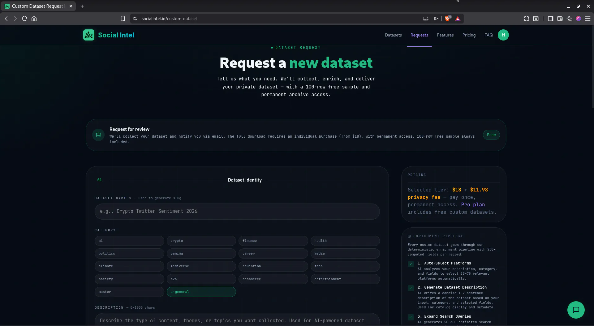Image resolution: width=594 pixels, height=326 pixels.
Task: Click into the Dataset Name field
Action: (237, 211)
